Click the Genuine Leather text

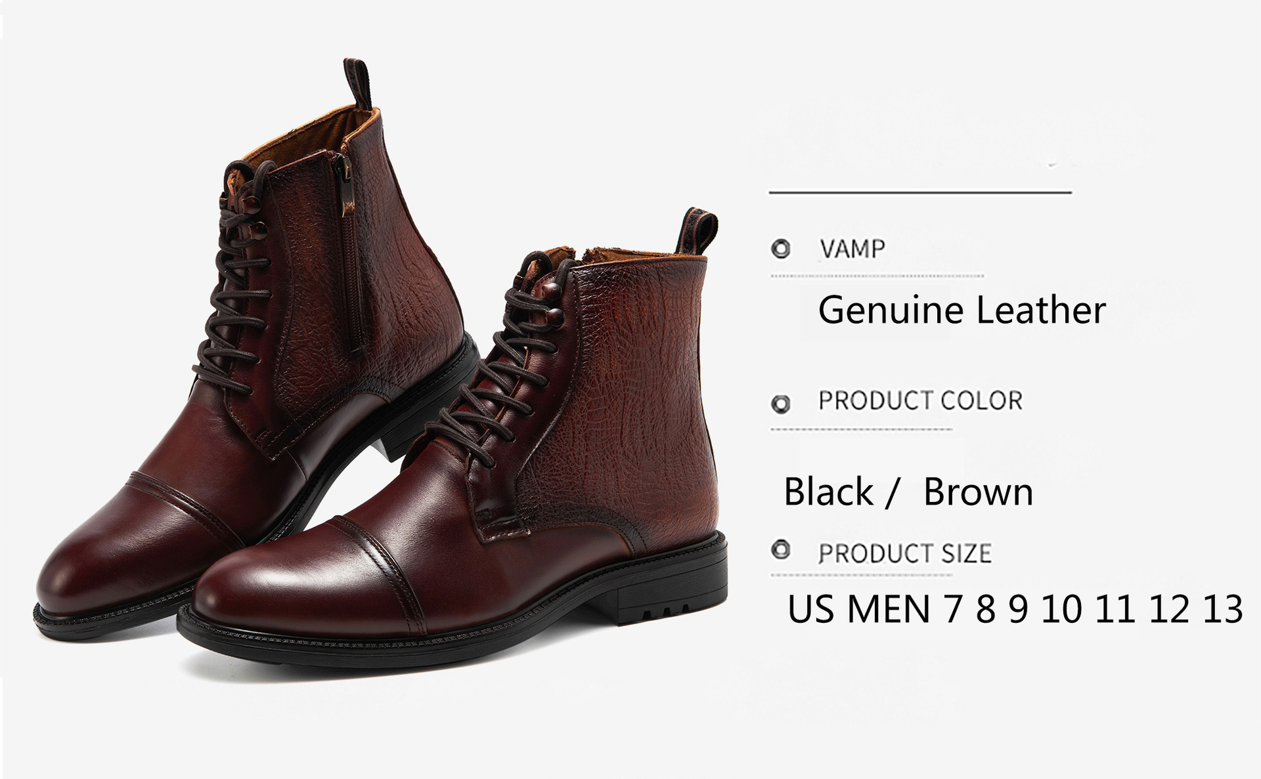click(962, 310)
